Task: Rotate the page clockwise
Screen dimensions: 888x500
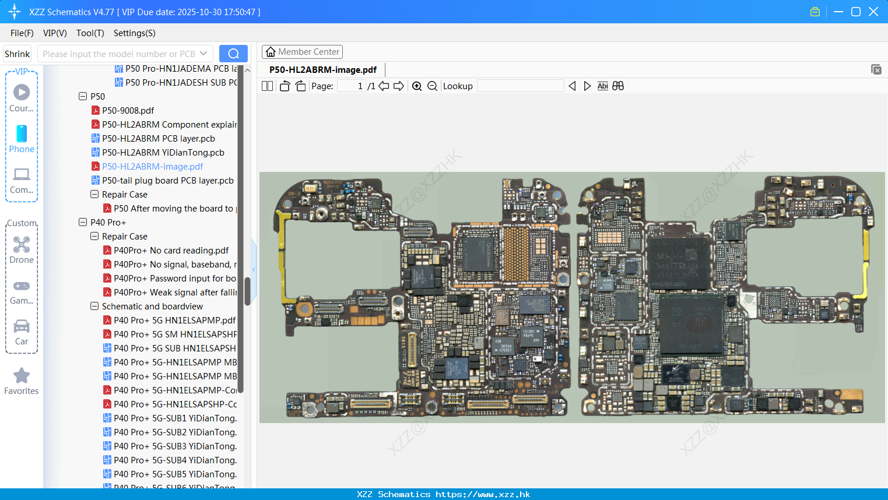Action: pyautogui.click(x=300, y=86)
